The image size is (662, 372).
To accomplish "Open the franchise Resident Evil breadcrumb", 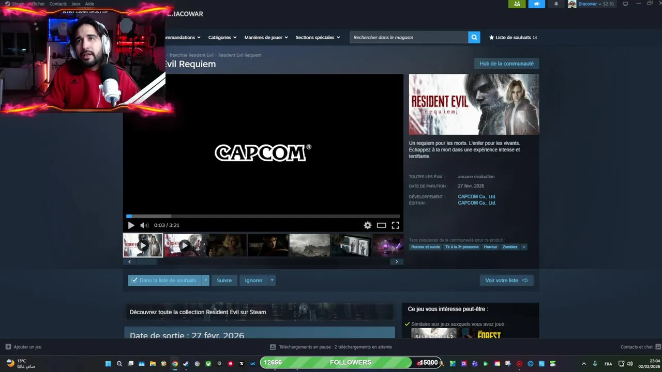I will [x=191, y=55].
